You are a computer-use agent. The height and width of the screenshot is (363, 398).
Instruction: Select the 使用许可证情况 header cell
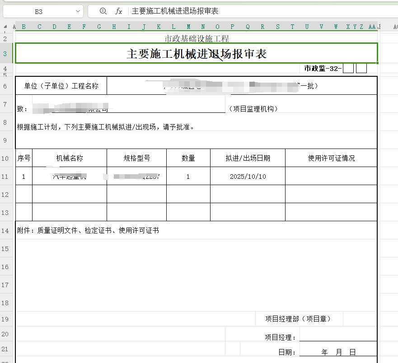click(x=331, y=158)
